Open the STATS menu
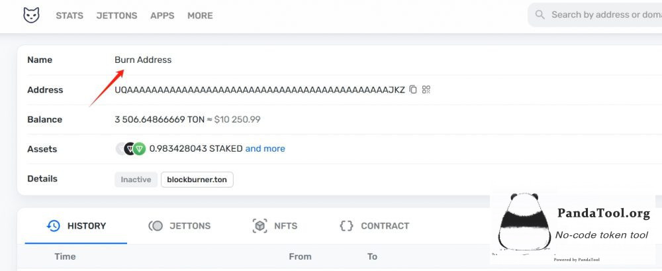662x271 pixels. pos(70,16)
